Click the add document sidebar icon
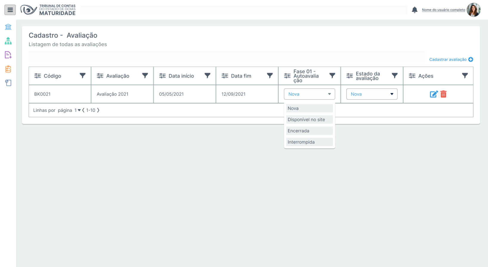Viewport: 488px width, 267px height. [8, 55]
